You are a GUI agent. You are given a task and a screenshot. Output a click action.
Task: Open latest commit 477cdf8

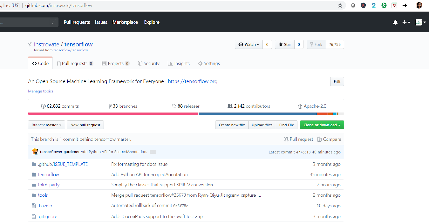[303, 152]
